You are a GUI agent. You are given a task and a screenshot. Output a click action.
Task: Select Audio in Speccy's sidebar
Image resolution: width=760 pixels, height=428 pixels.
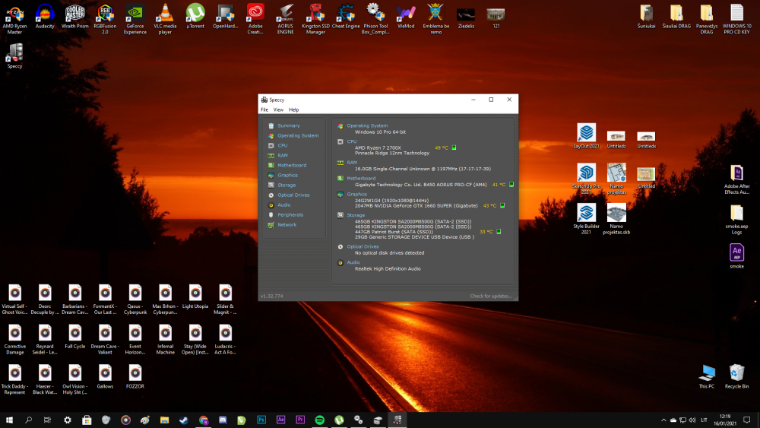point(284,205)
